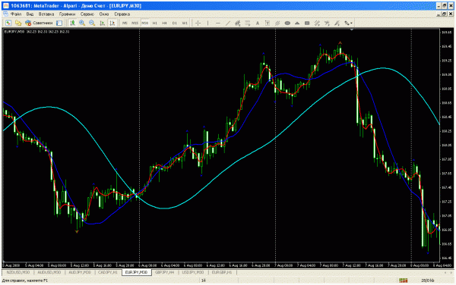Select the vertical line tool

(208, 23)
